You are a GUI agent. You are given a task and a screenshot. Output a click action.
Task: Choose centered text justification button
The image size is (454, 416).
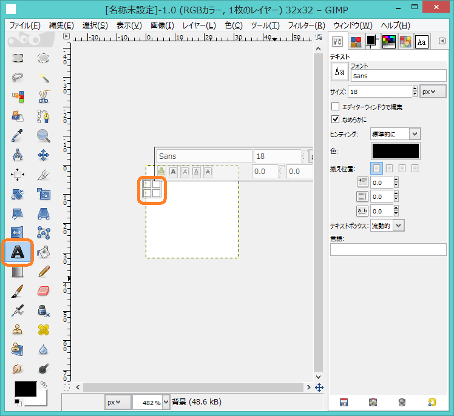tap(402, 168)
